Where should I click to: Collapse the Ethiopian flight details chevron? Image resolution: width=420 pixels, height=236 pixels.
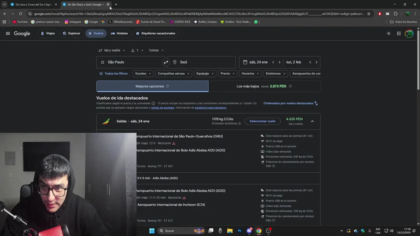coord(312,121)
